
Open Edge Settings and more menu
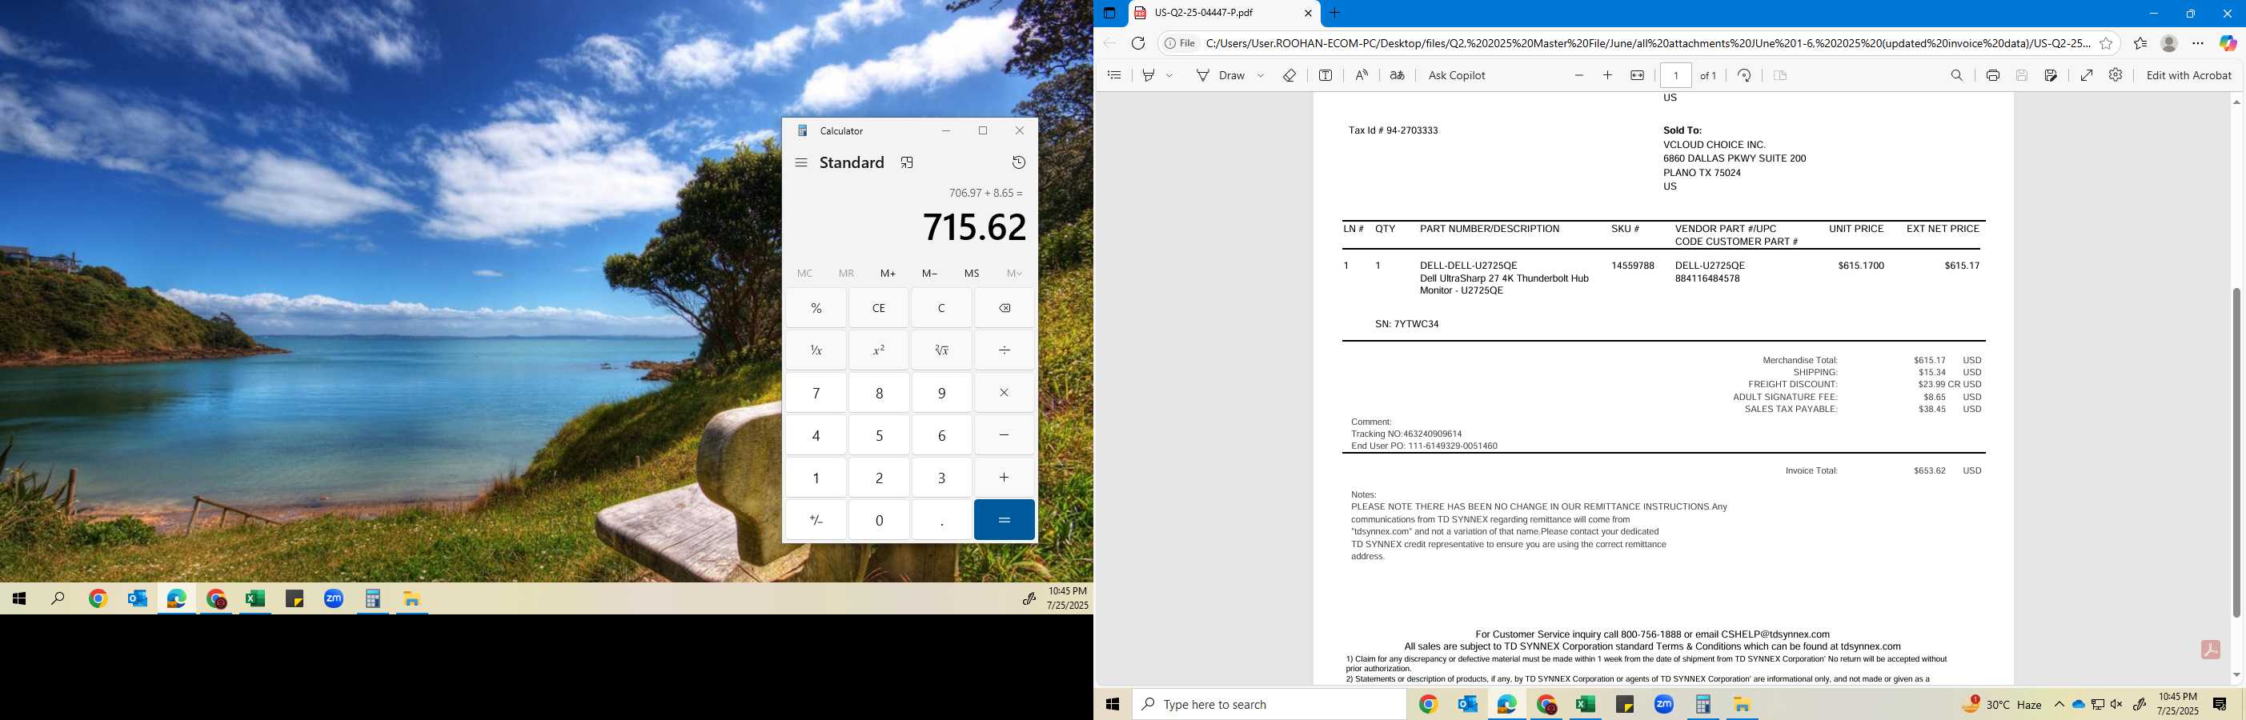tap(2198, 42)
